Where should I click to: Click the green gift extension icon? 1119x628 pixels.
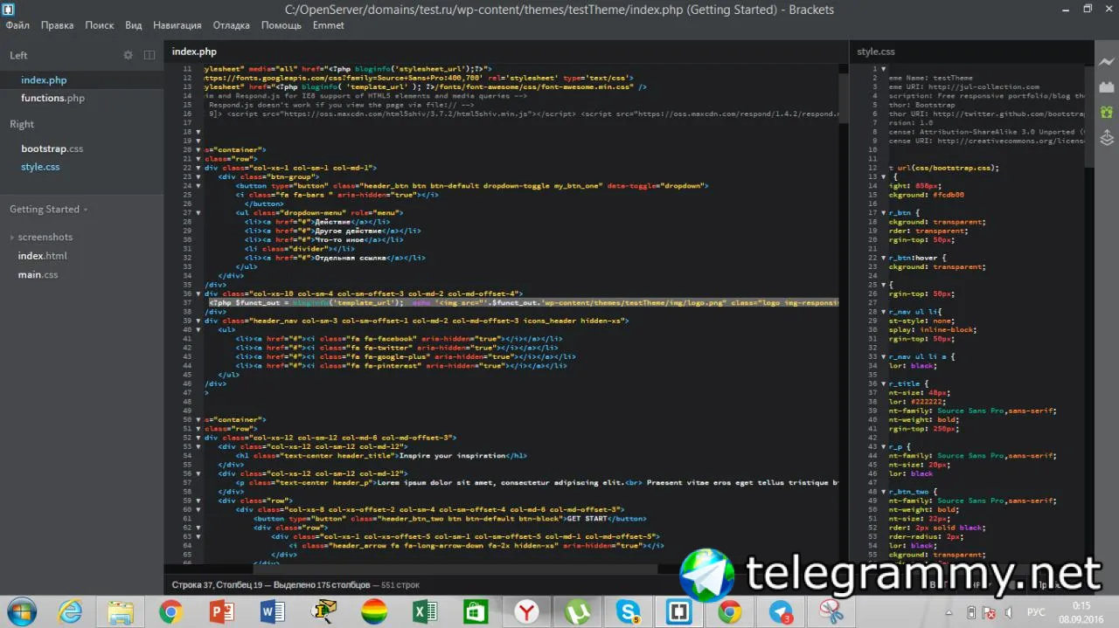tap(1106, 113)
